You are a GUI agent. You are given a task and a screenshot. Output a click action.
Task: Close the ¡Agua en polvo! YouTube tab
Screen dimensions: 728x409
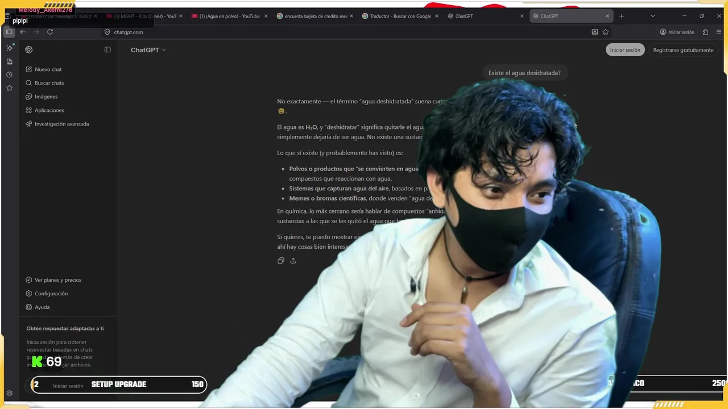point(266,16)
